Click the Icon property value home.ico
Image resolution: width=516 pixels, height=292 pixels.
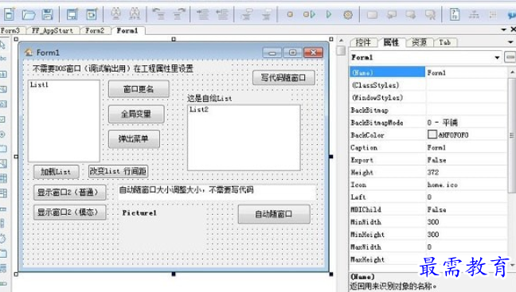[442, 185]
